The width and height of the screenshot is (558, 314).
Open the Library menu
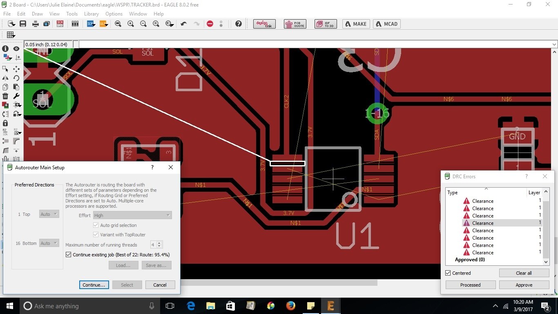[91, 14]
